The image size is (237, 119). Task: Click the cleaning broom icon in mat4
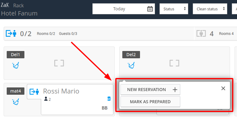tap(16, 102)
